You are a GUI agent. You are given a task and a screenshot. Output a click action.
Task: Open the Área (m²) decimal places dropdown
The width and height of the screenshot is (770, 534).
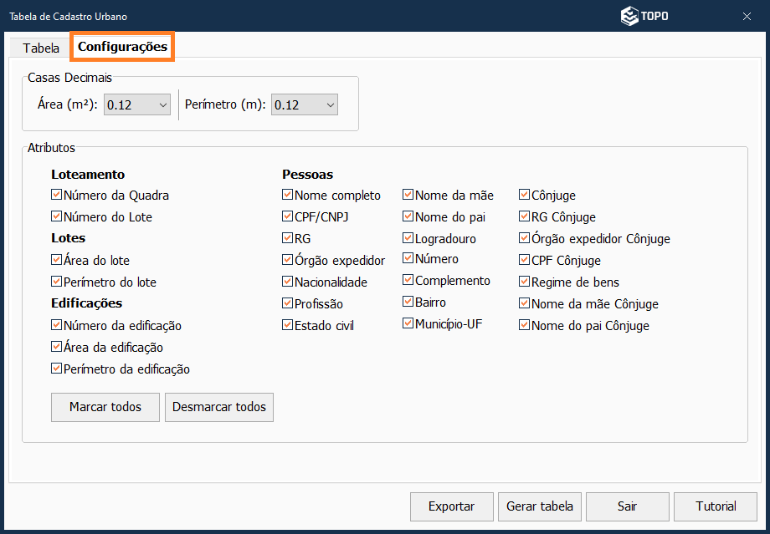(137, 104)
